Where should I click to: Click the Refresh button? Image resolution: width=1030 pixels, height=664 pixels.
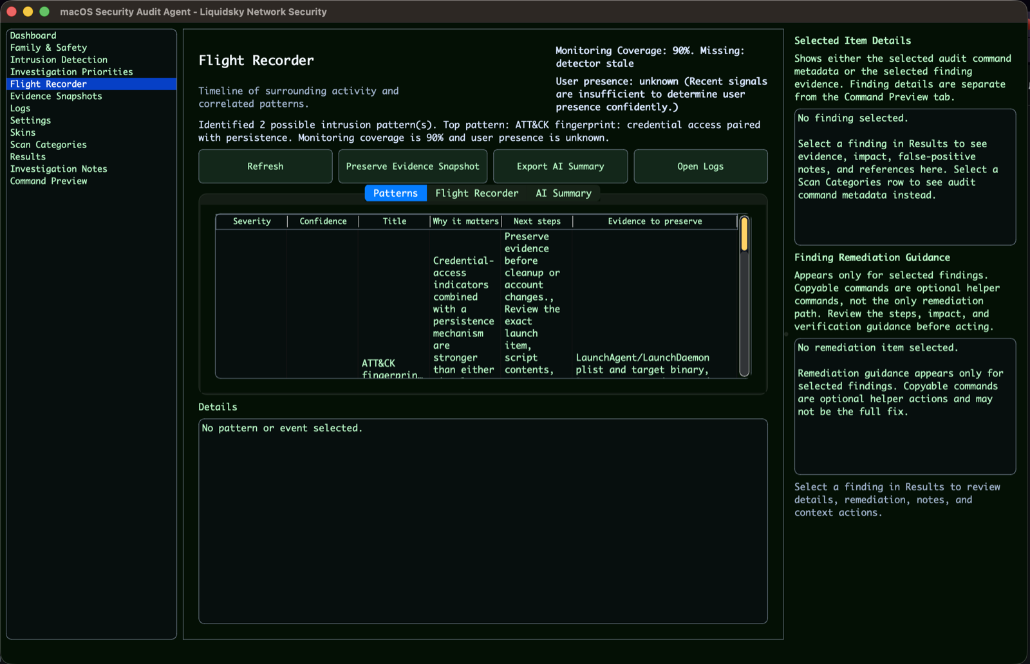click(265, 166)
